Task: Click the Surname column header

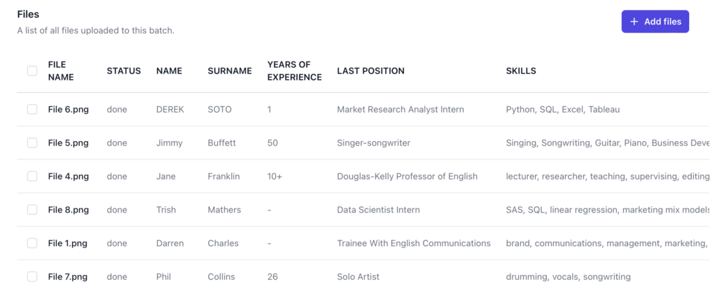Action: coord(230,71)
